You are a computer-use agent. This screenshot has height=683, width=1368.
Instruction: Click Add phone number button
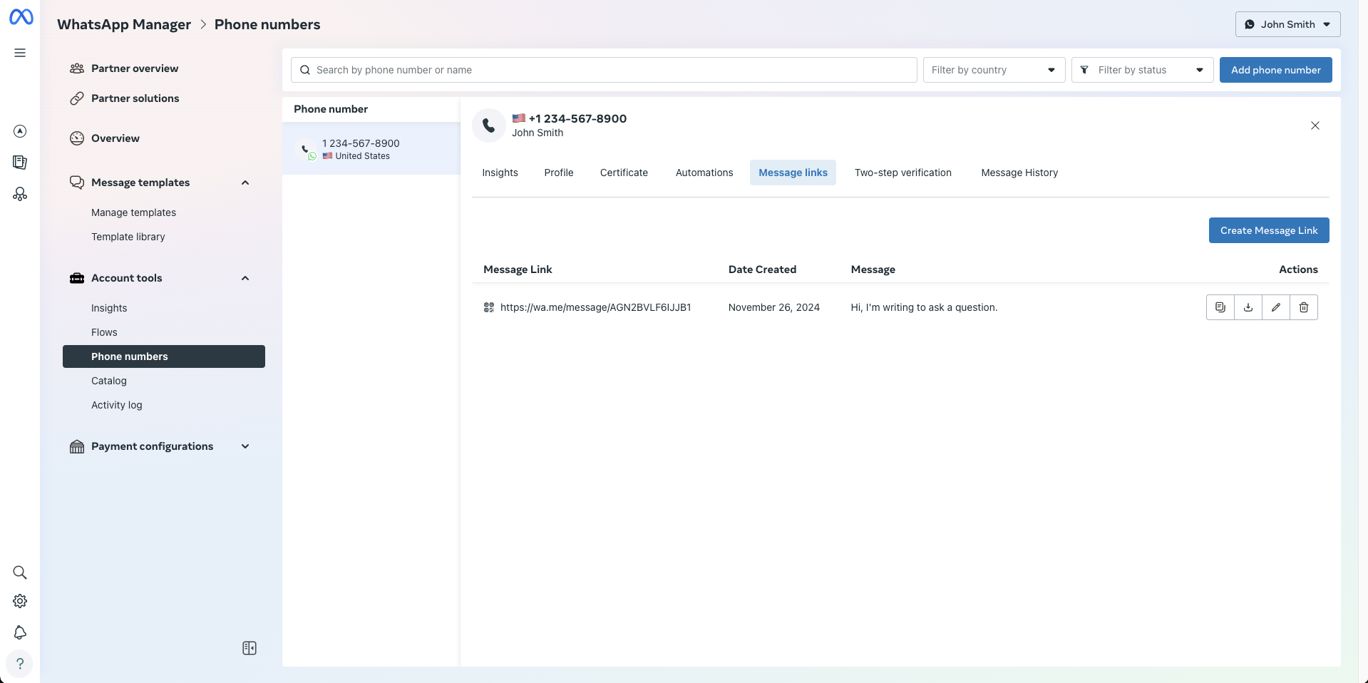pyautogui.click(x=1275, y=70)
